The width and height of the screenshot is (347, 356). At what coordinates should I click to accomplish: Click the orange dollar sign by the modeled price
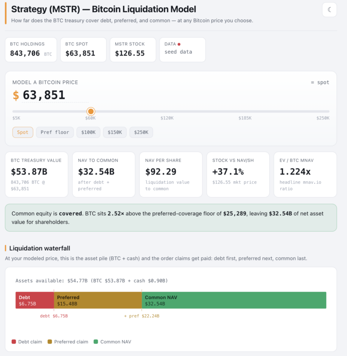(x=16, y=95)
